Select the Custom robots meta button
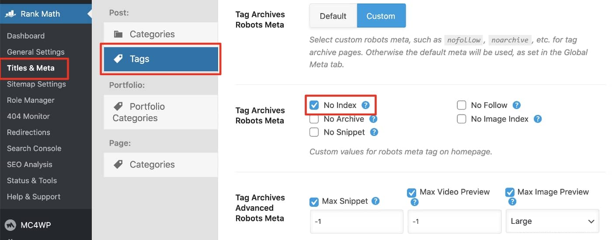 [381, 16]
